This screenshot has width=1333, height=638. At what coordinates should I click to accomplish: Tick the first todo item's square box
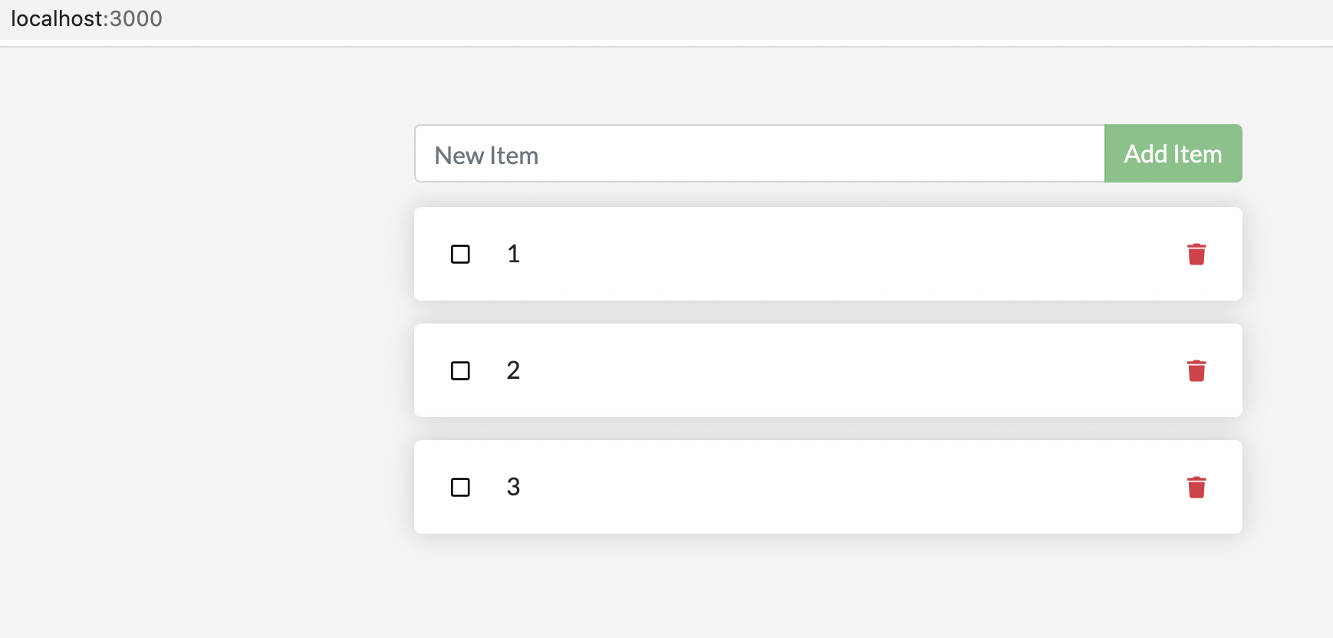460,254
